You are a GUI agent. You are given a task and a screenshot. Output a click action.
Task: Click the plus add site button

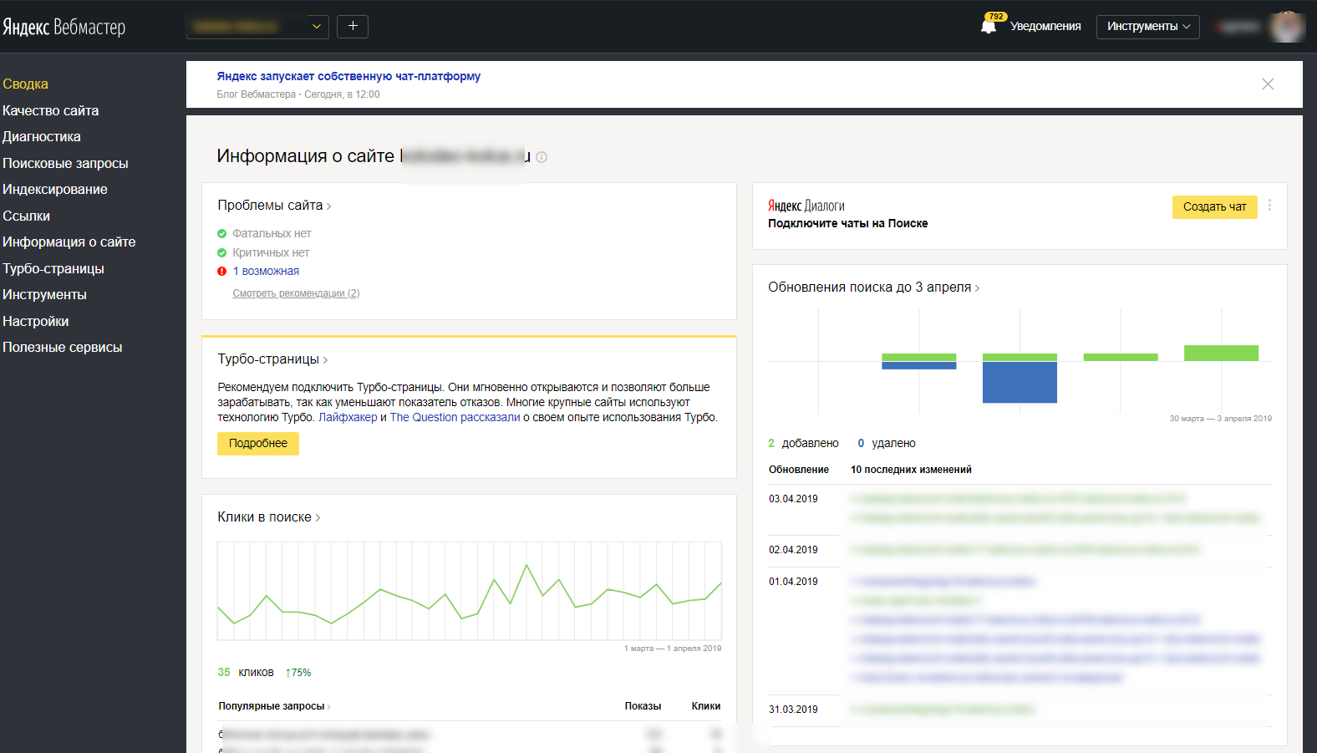(x=353, y=27)
